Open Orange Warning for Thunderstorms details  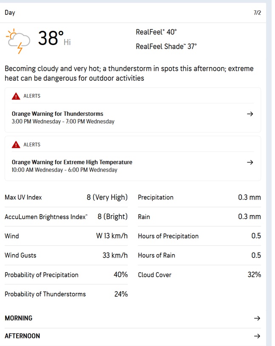58,114
